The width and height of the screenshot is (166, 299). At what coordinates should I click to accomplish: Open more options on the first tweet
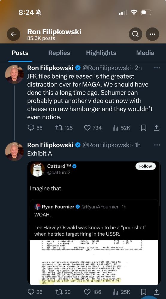[157, 68]
